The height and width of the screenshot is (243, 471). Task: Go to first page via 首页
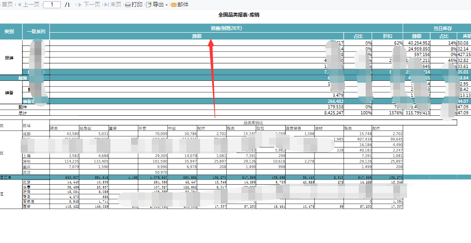point(6,5)
